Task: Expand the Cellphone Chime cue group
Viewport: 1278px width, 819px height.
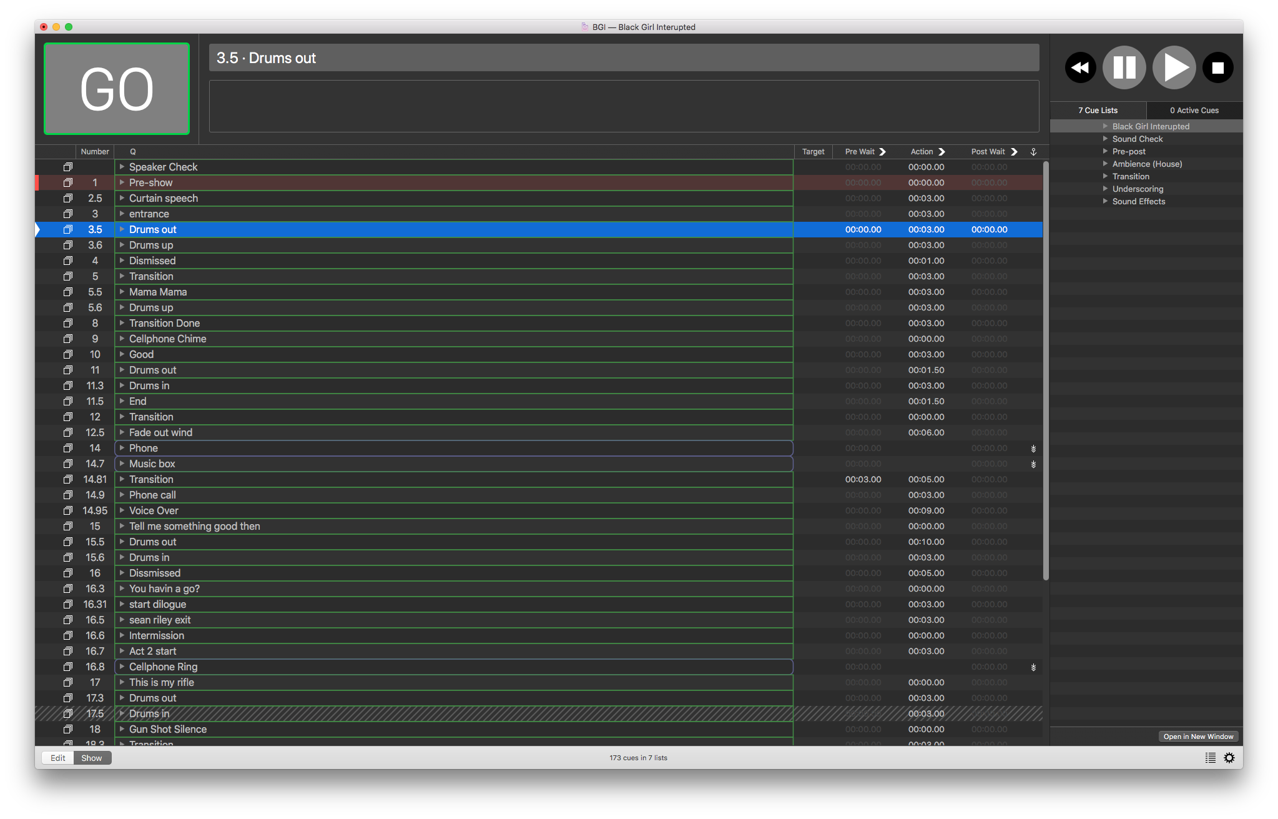Action: (x=122, y=339)
